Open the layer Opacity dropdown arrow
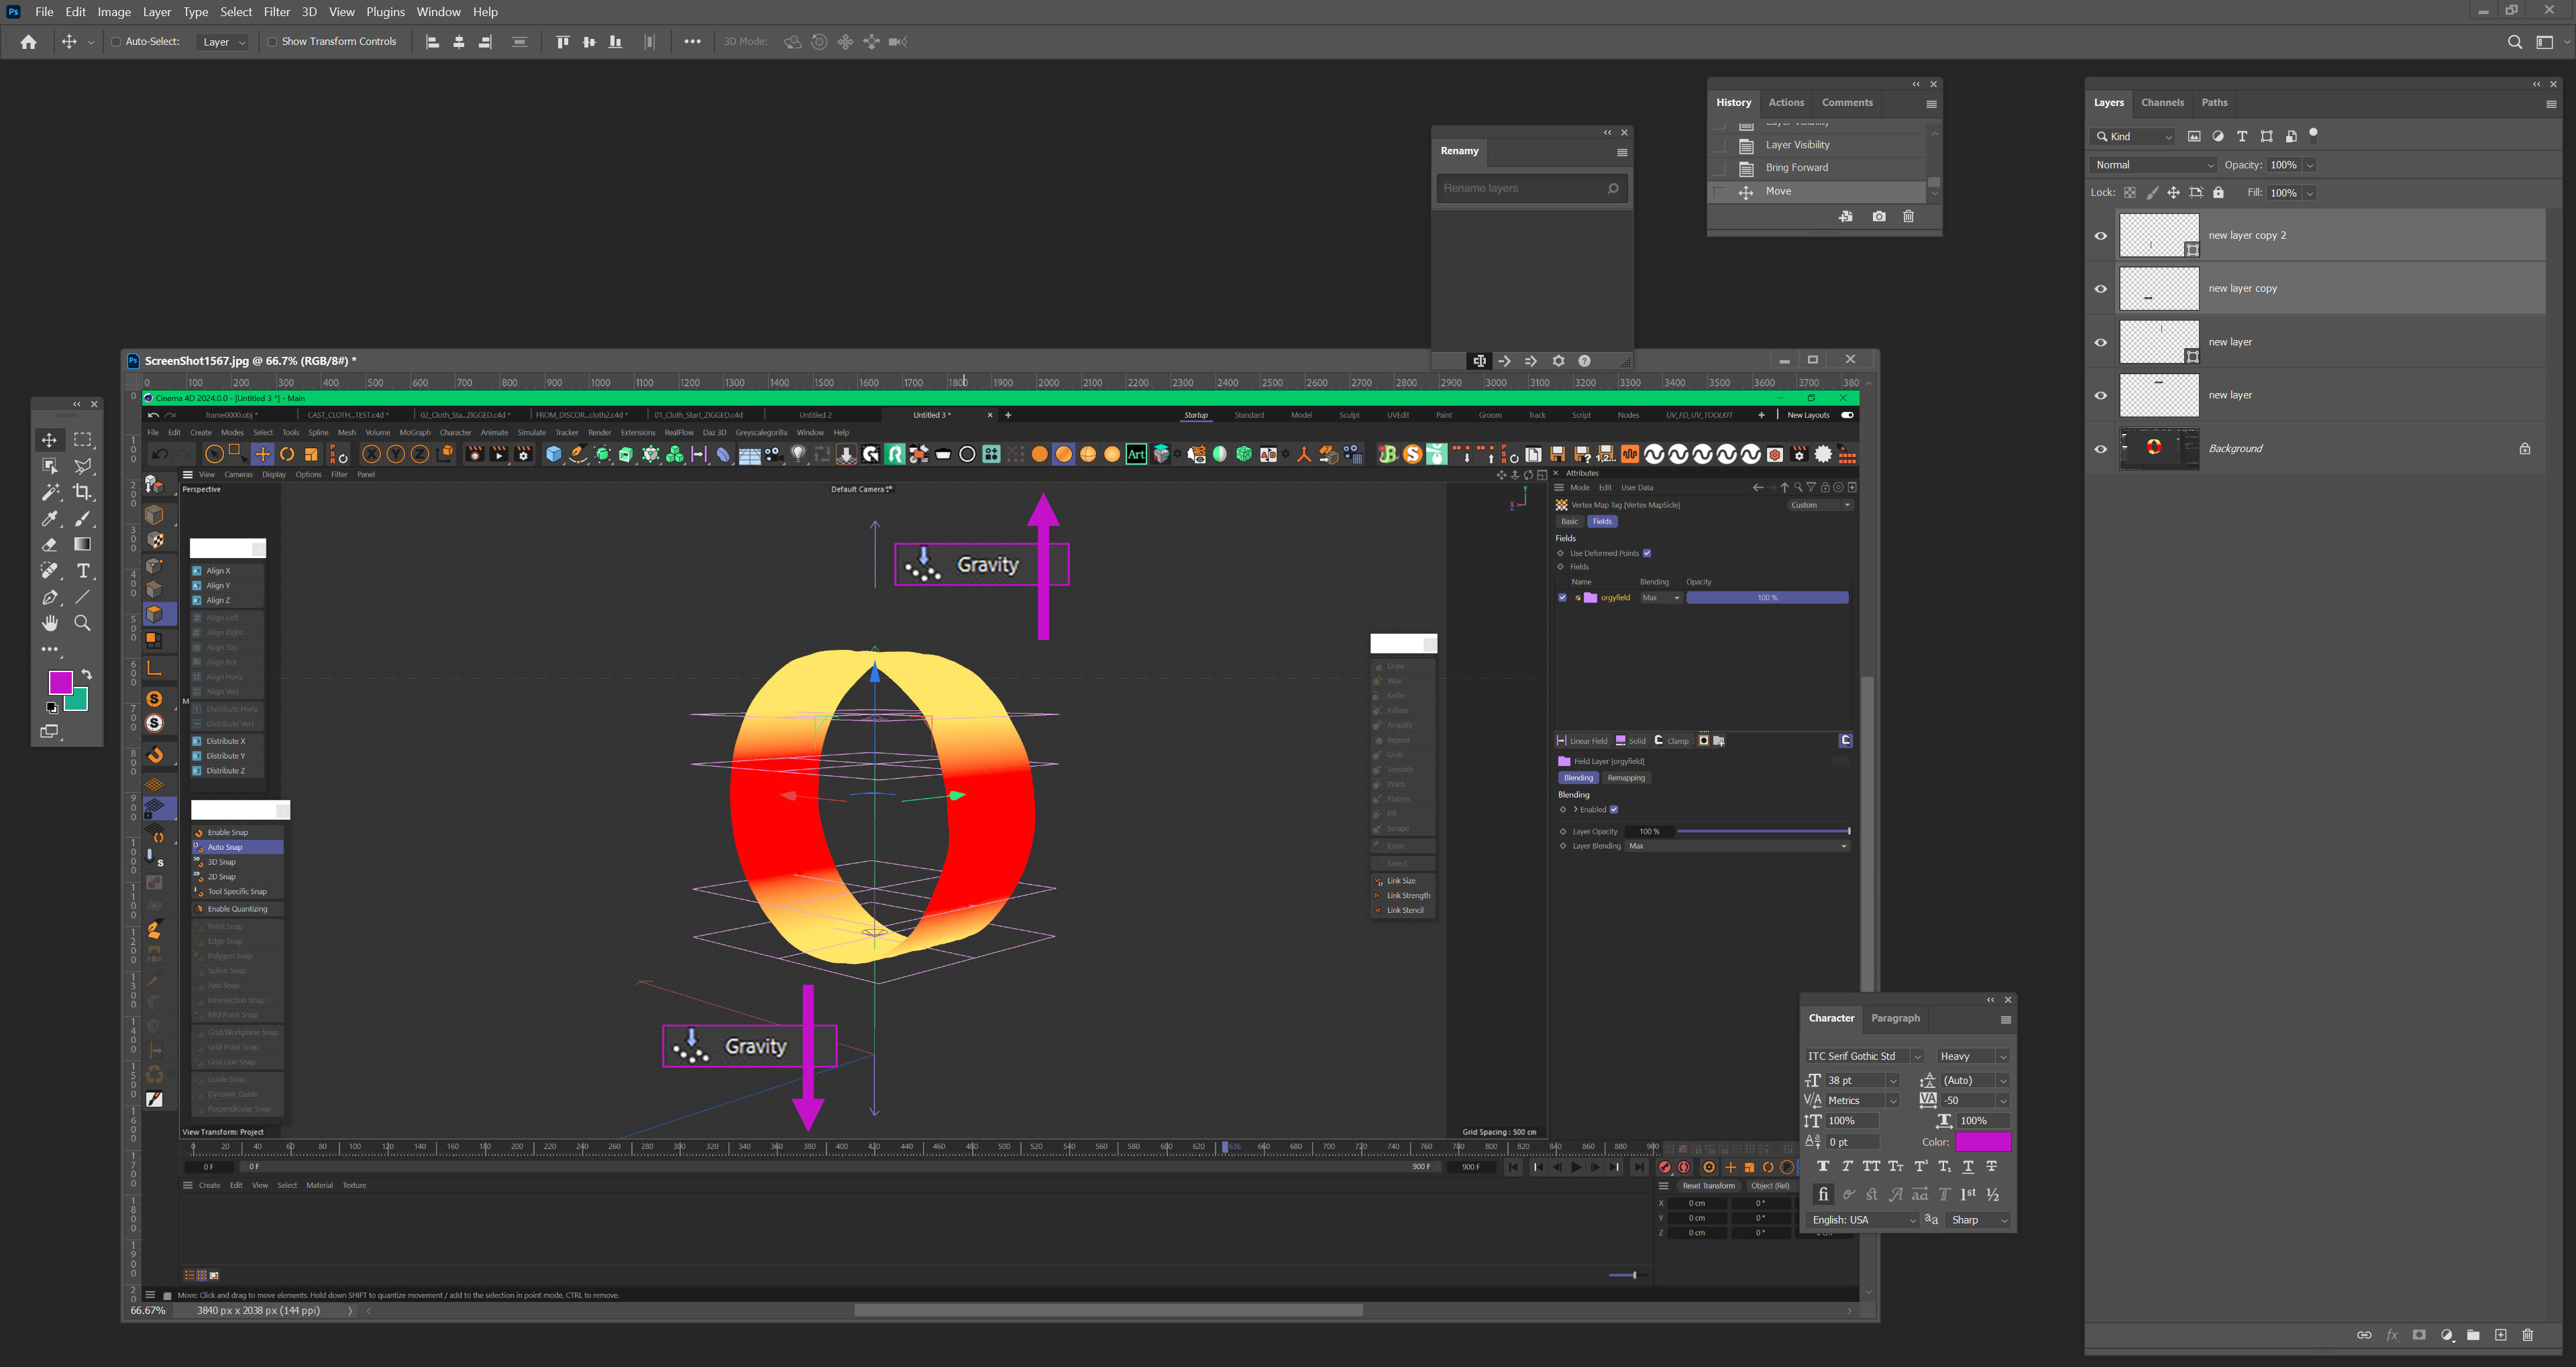The image size is (2576, 1367). (x=2309, y=165)
